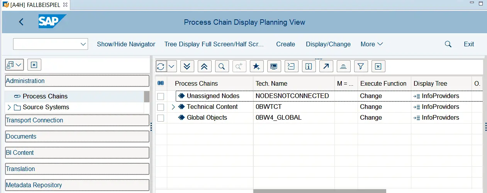Click the refresh icon in tree toolbar
Screen dimensions: 487x193
click(x=161, y=66)
